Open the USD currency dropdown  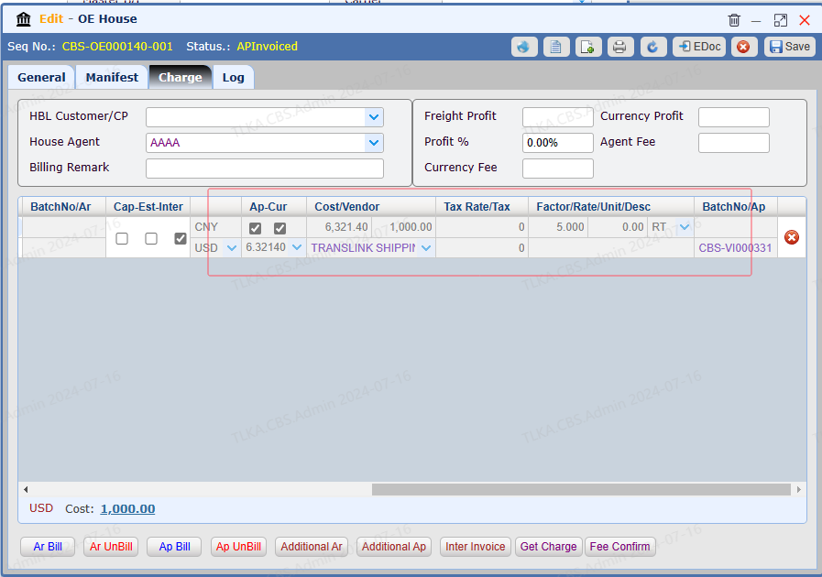click(231, 248)
